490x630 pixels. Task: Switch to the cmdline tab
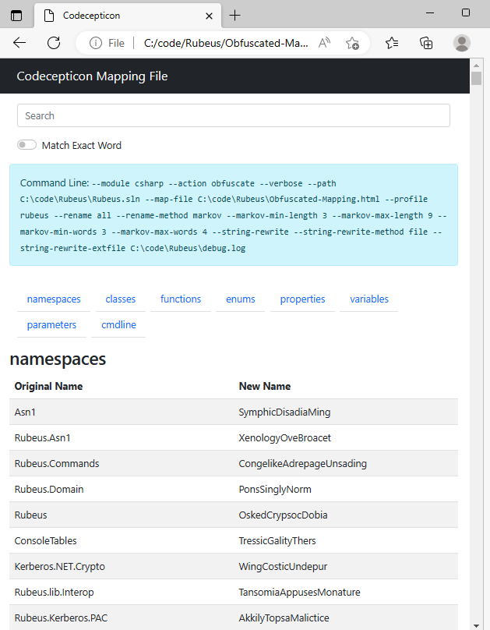(x=118, y=325)
